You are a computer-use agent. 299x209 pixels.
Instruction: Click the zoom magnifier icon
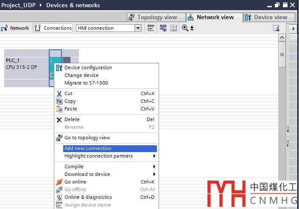point(185,28)
